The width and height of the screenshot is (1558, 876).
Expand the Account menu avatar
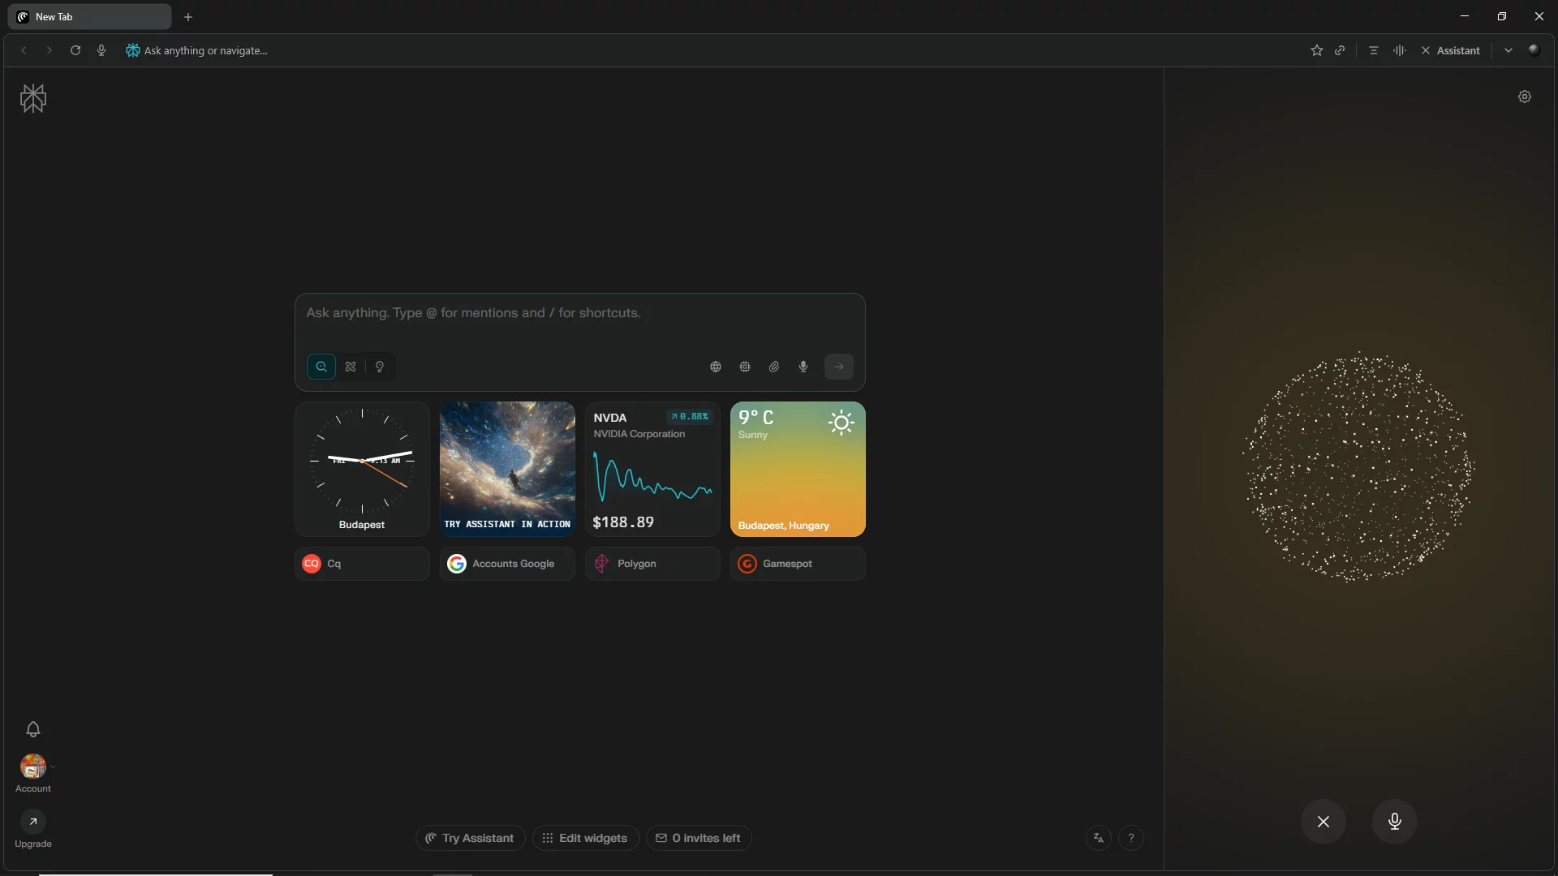click(x=33, y=766)
